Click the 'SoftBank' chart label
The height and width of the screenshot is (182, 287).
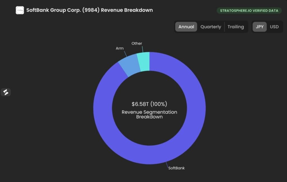click(x=177, y=168)
